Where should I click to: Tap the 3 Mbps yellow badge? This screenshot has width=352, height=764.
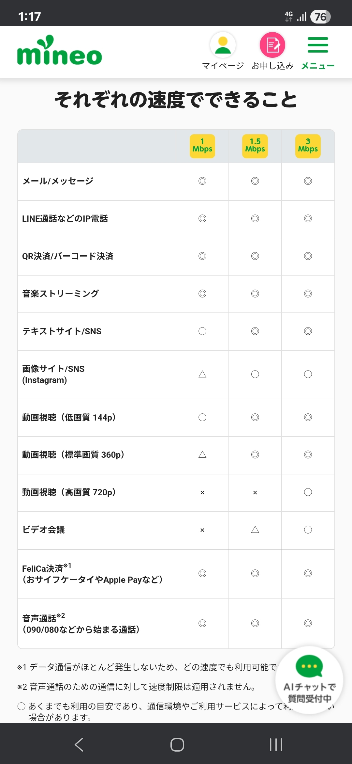coord(308,146)
